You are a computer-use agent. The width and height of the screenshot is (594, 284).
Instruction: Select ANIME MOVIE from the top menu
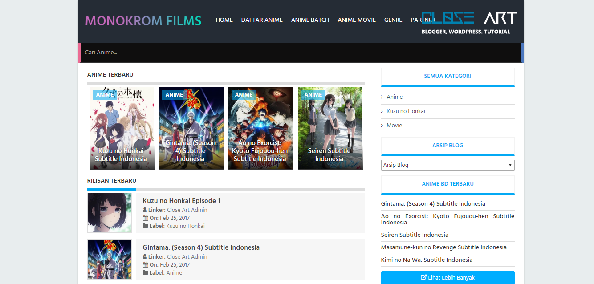(357, 20)
